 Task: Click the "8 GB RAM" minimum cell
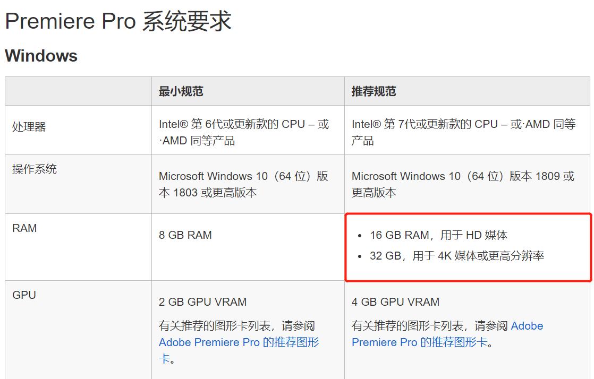click(x=185, y=235)
